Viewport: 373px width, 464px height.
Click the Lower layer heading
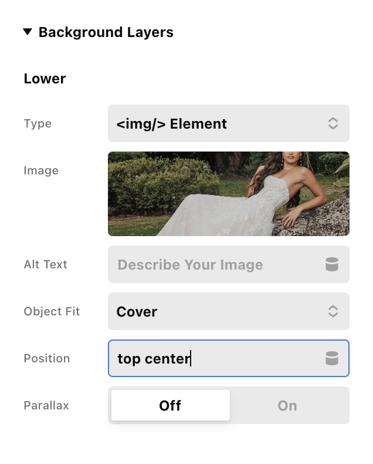coord(45,79)
